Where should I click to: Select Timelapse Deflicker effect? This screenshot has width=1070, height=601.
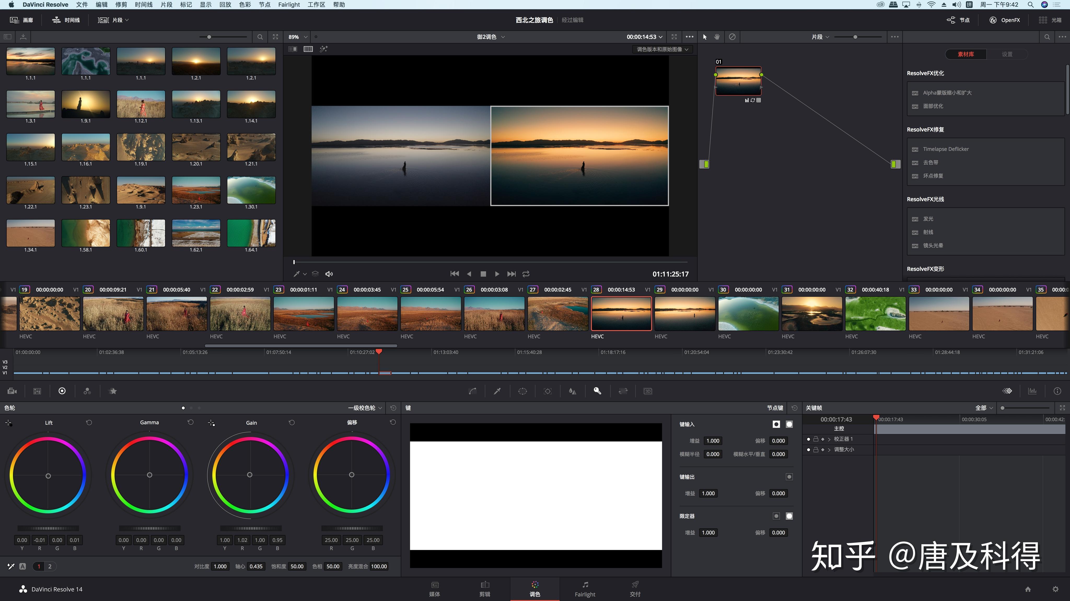pyautogui.click(x=945, y=149)
